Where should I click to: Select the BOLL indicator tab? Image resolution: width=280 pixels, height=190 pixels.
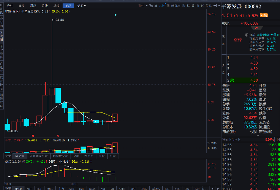pyautogui.click(x=49, y=188)
